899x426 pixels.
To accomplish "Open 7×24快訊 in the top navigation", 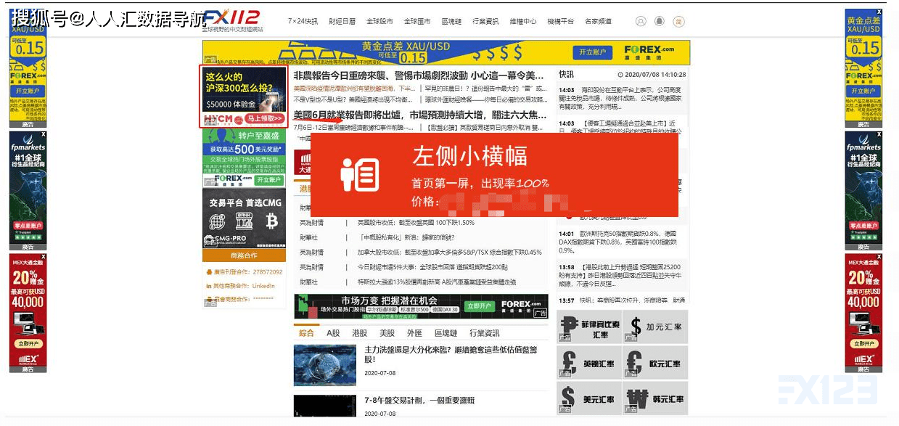I will point(303,22).
